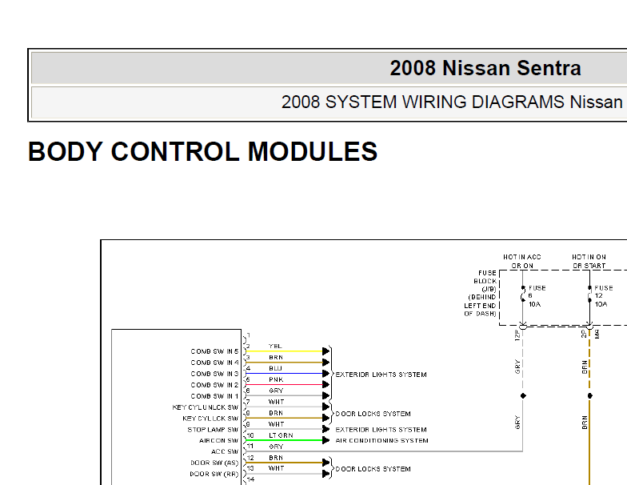Click pin number "14" on the module
This screenshot has width=627, height=485.
pos(250,479)
